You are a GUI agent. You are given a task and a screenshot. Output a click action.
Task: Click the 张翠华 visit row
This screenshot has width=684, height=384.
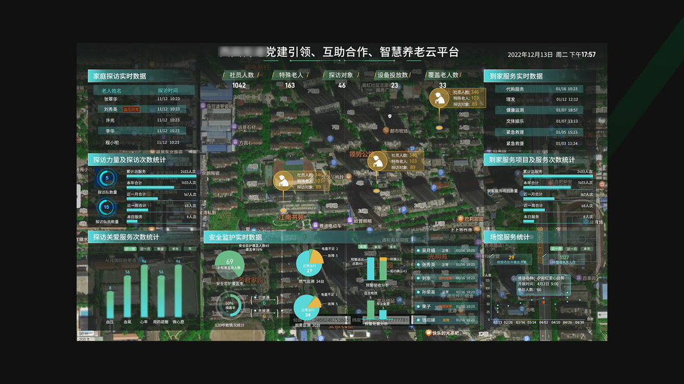[144, 99]
